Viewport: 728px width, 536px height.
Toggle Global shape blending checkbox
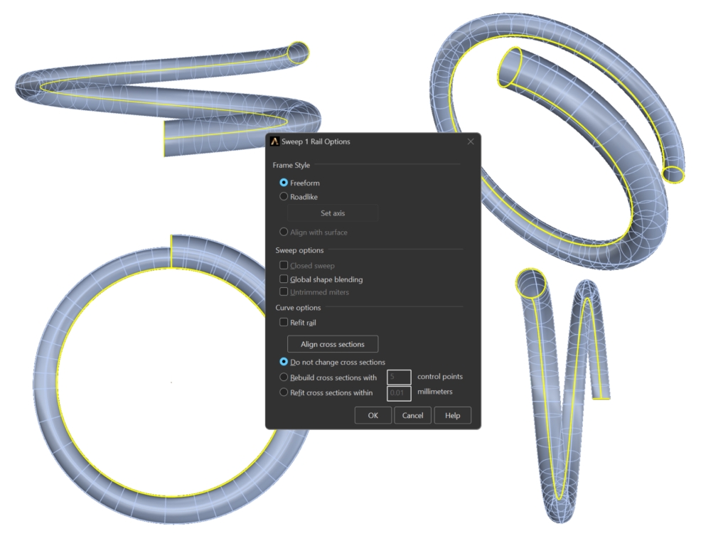click(x=284, y=279)
